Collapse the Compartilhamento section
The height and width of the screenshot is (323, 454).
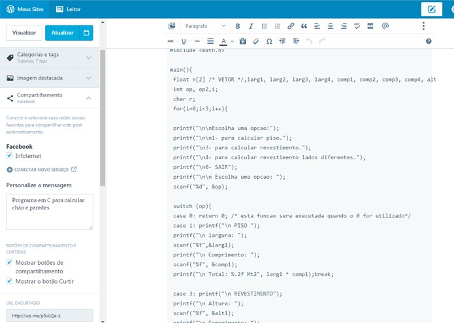tap(50, 98)
